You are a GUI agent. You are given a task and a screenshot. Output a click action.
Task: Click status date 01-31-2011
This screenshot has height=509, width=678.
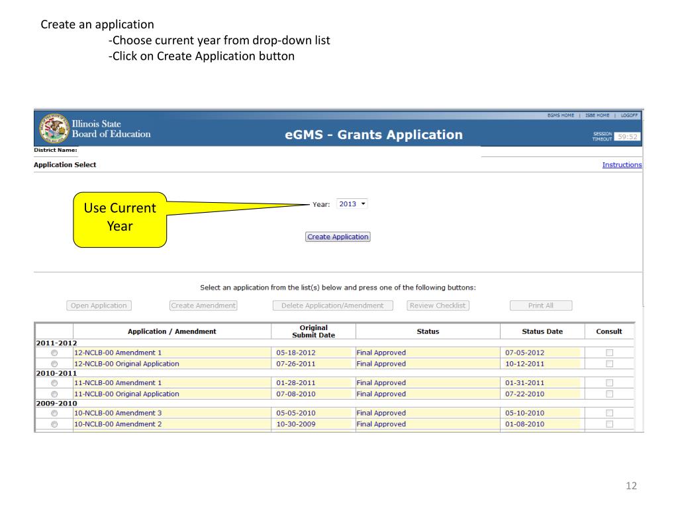pyautogui.click(x=524, y=383)
